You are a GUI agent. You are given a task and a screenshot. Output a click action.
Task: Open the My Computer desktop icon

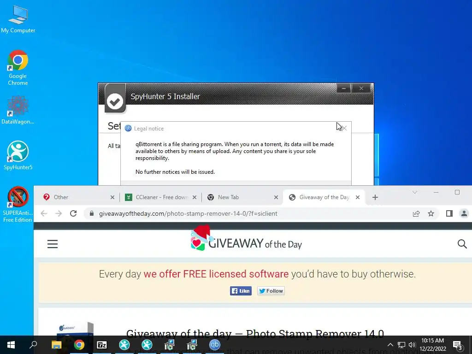(18, 19)
